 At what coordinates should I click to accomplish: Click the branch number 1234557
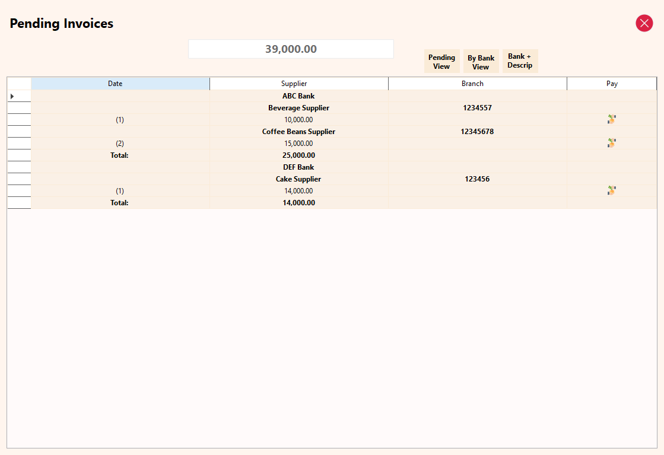(477, 108)
